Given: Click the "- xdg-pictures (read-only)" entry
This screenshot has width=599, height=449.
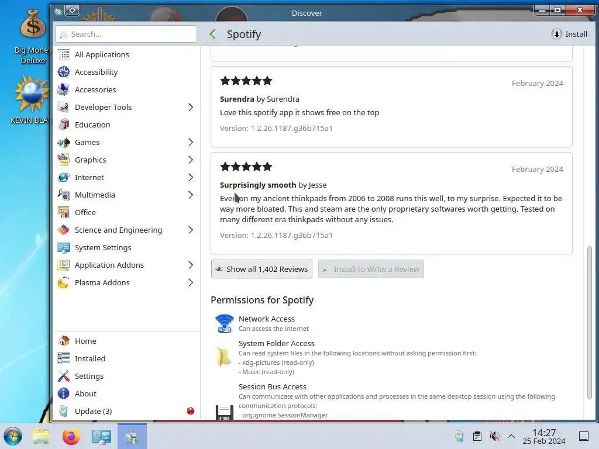Looking at the screenshot, I should click(x=276, y=362).
